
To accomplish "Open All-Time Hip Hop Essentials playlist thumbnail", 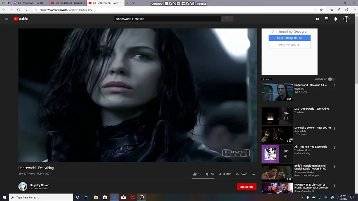I will (x=277, y=154).
